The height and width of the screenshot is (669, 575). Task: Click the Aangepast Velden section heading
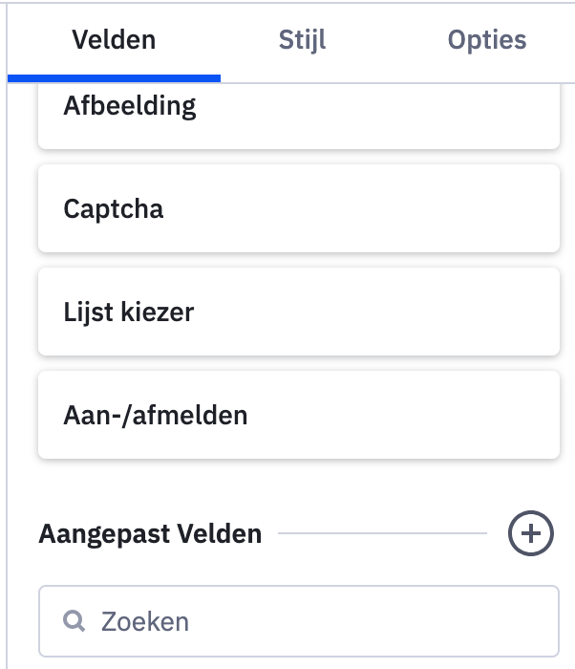point(150,533)
